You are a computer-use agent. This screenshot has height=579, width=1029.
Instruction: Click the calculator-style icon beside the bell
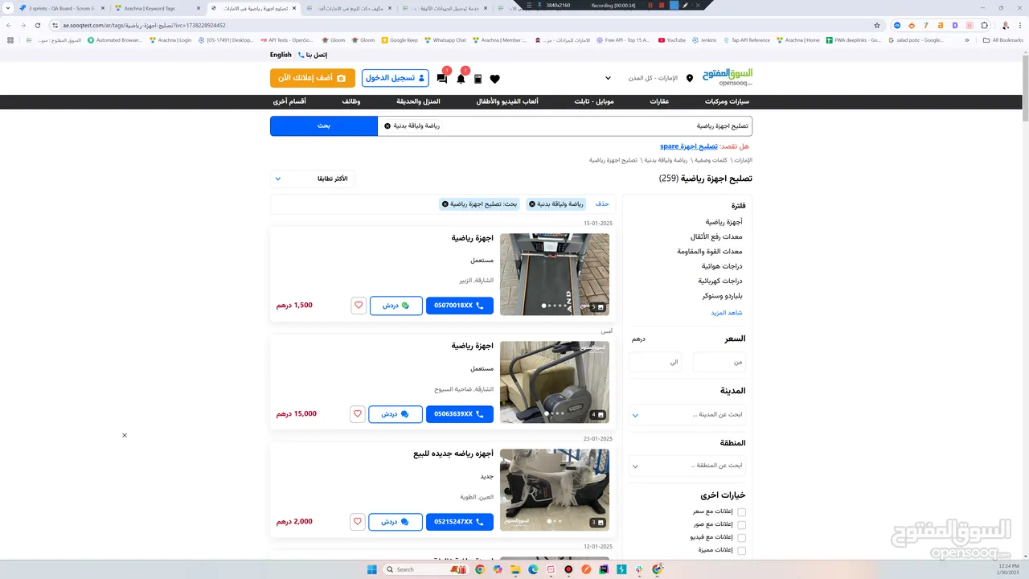pyautogui.click(x=478, y=79)
